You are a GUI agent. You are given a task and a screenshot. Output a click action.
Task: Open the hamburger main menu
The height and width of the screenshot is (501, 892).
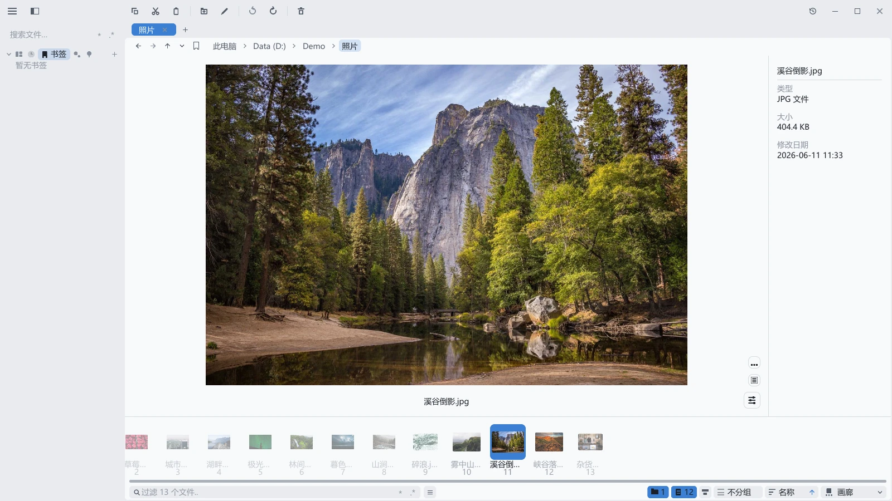[12, 11]
